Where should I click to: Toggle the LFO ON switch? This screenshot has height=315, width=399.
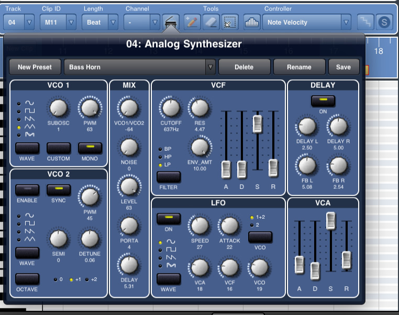pos(169,219)
